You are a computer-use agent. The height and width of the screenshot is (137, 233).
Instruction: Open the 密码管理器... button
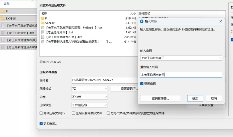(160, 98)
